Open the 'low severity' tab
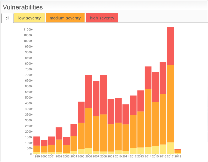 click(x=29, y=18)
